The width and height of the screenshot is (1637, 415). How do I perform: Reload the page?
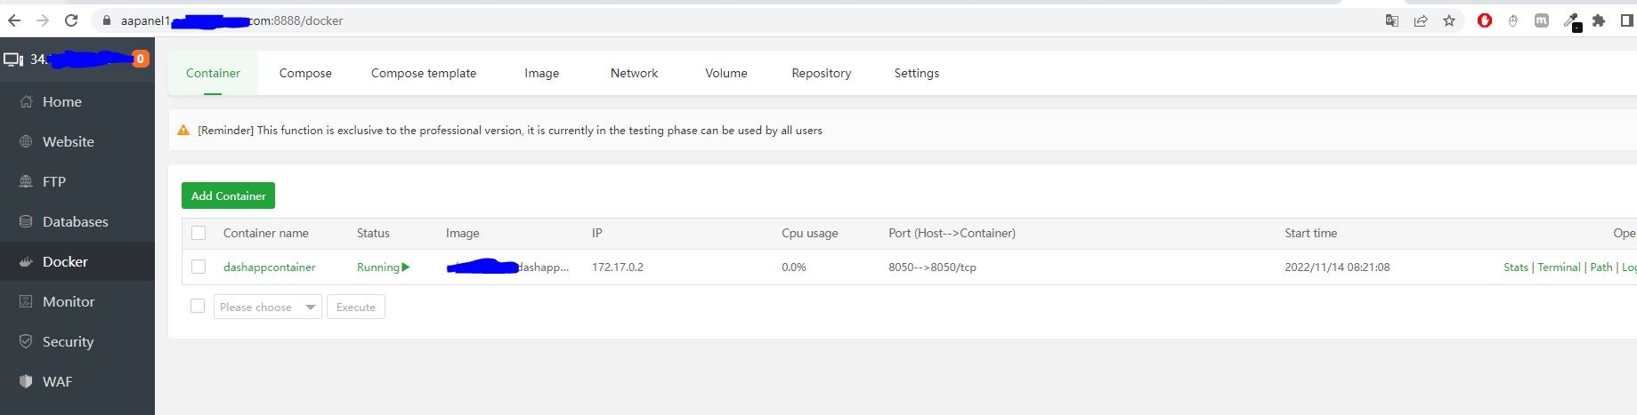click(x=71, y=20)
